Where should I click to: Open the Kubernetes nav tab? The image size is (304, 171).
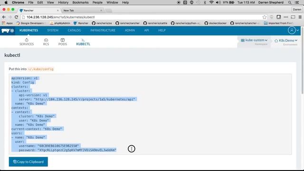(28, 30)
